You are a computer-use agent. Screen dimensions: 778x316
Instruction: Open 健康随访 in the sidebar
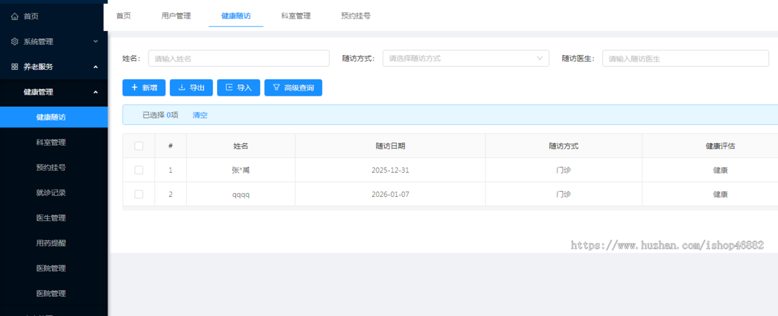[x=54, y=117]
